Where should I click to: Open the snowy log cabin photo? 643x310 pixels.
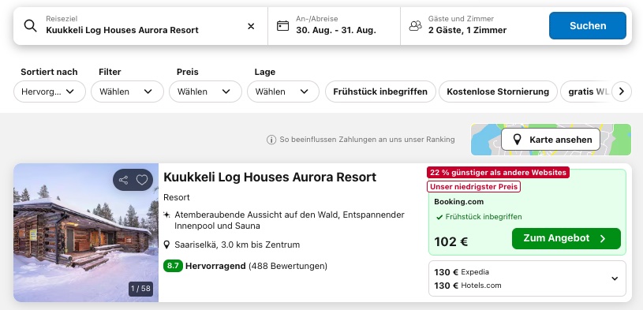coord(86,233)
